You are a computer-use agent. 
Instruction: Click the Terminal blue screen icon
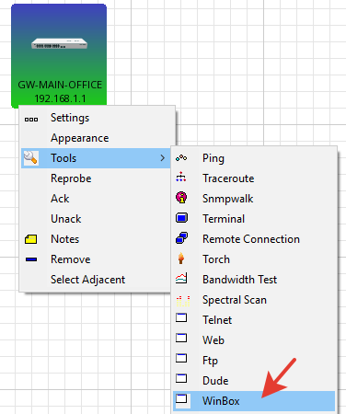click(181, 218)
